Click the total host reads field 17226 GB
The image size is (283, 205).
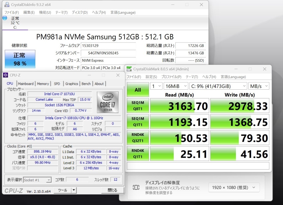pyautogui.click(x=190, y=45)
